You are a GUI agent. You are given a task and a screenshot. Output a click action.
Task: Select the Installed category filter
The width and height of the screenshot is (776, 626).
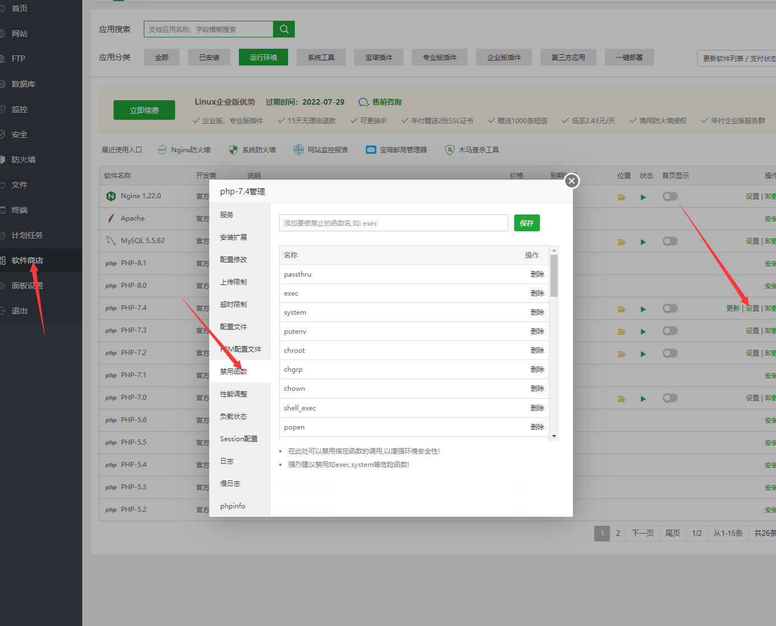[209, 57]
